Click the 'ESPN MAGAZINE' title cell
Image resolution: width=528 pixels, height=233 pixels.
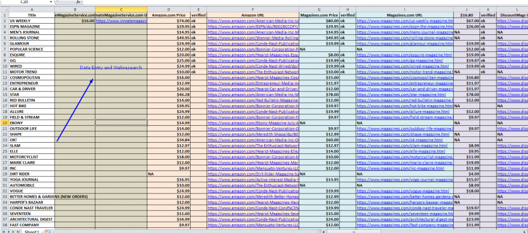32,27
